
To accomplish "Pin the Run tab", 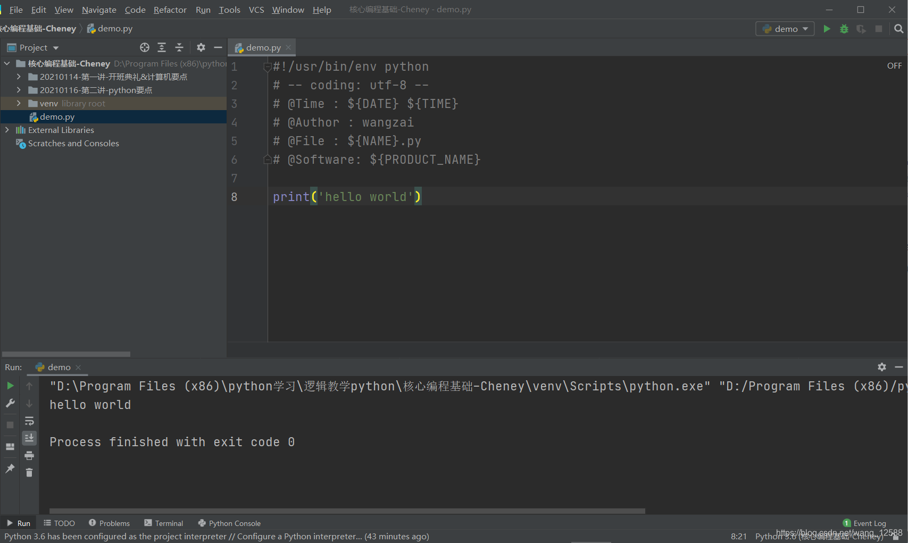I will pyautogui.click(x=10, y=469).
